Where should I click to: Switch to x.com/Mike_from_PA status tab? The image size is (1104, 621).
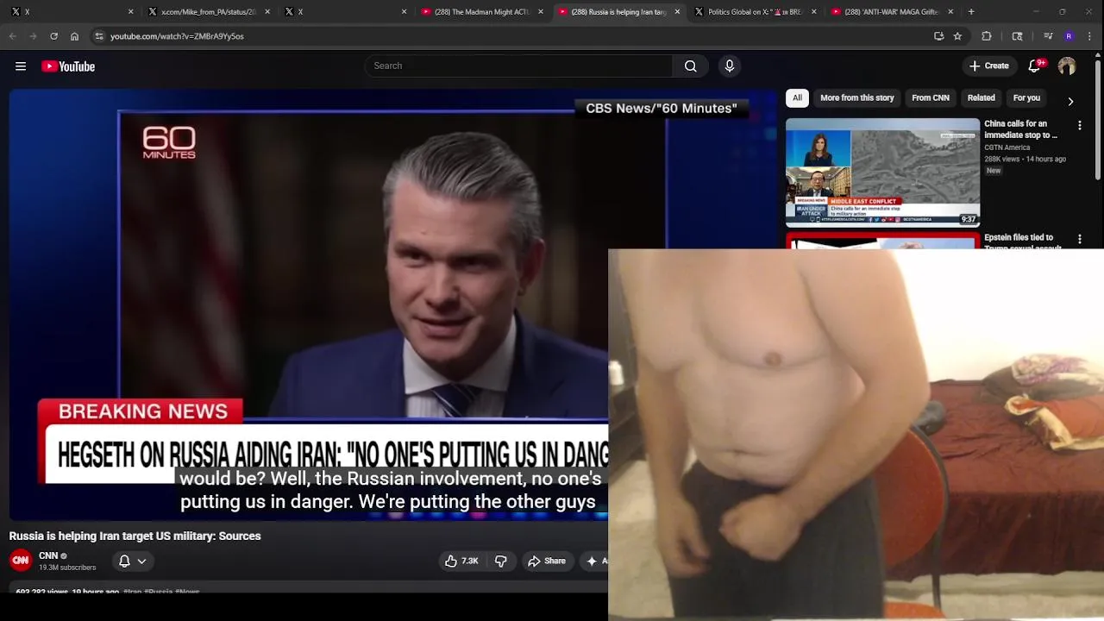pyautogui.click(x=208, y=12)
